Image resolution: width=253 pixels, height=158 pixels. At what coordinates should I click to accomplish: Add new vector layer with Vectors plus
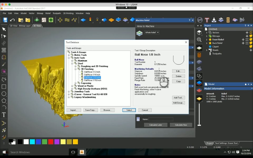(247, 33)
